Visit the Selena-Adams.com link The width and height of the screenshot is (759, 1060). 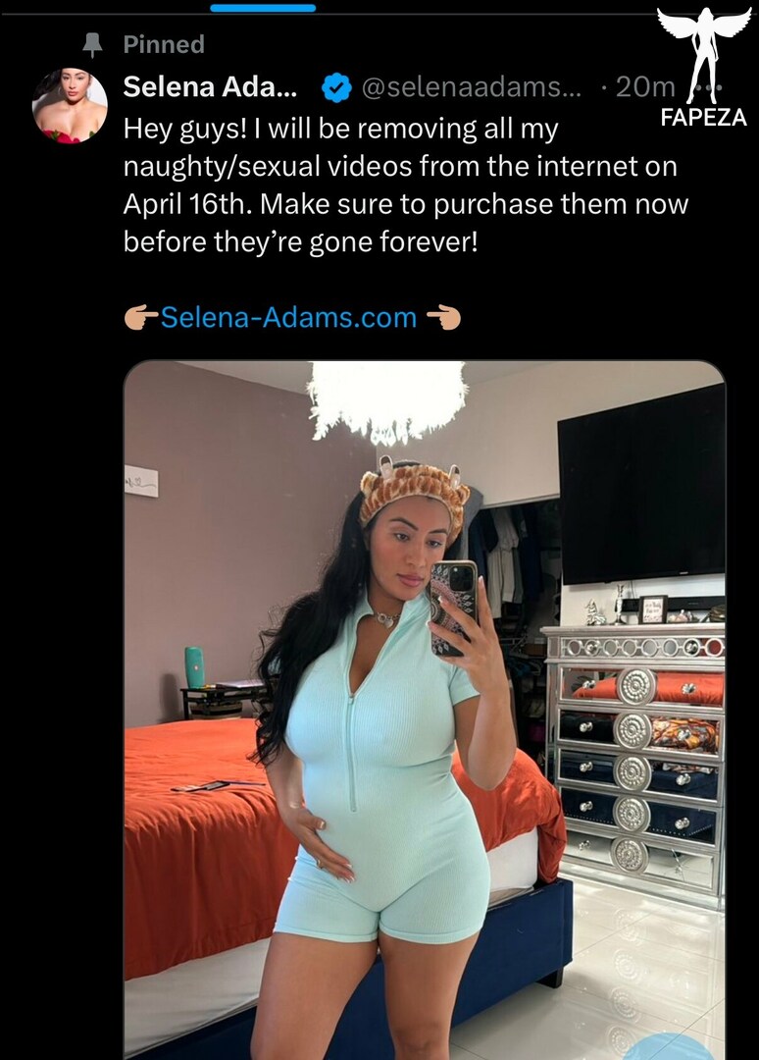click(x=288, y=317)
